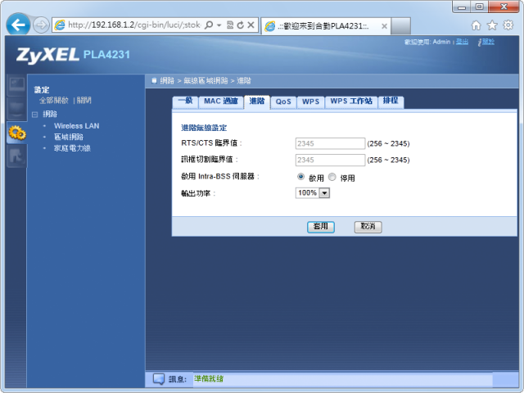Click the fragmentation threshold input field
This screenshot has height=393, width=524.
pyautogui.click(x=330, y=160)
